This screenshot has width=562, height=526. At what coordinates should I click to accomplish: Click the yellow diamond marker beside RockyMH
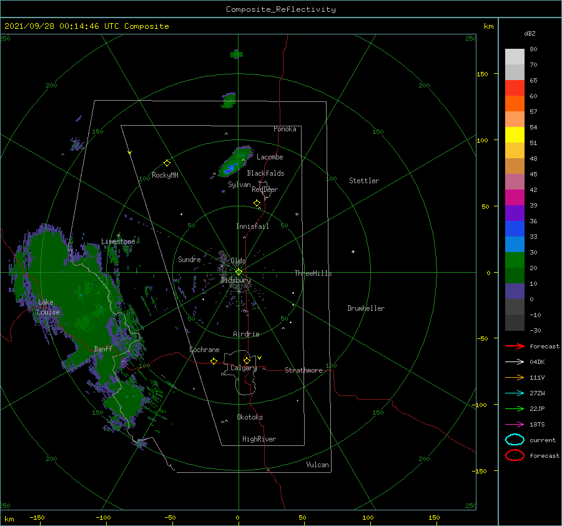click(167, 163)
